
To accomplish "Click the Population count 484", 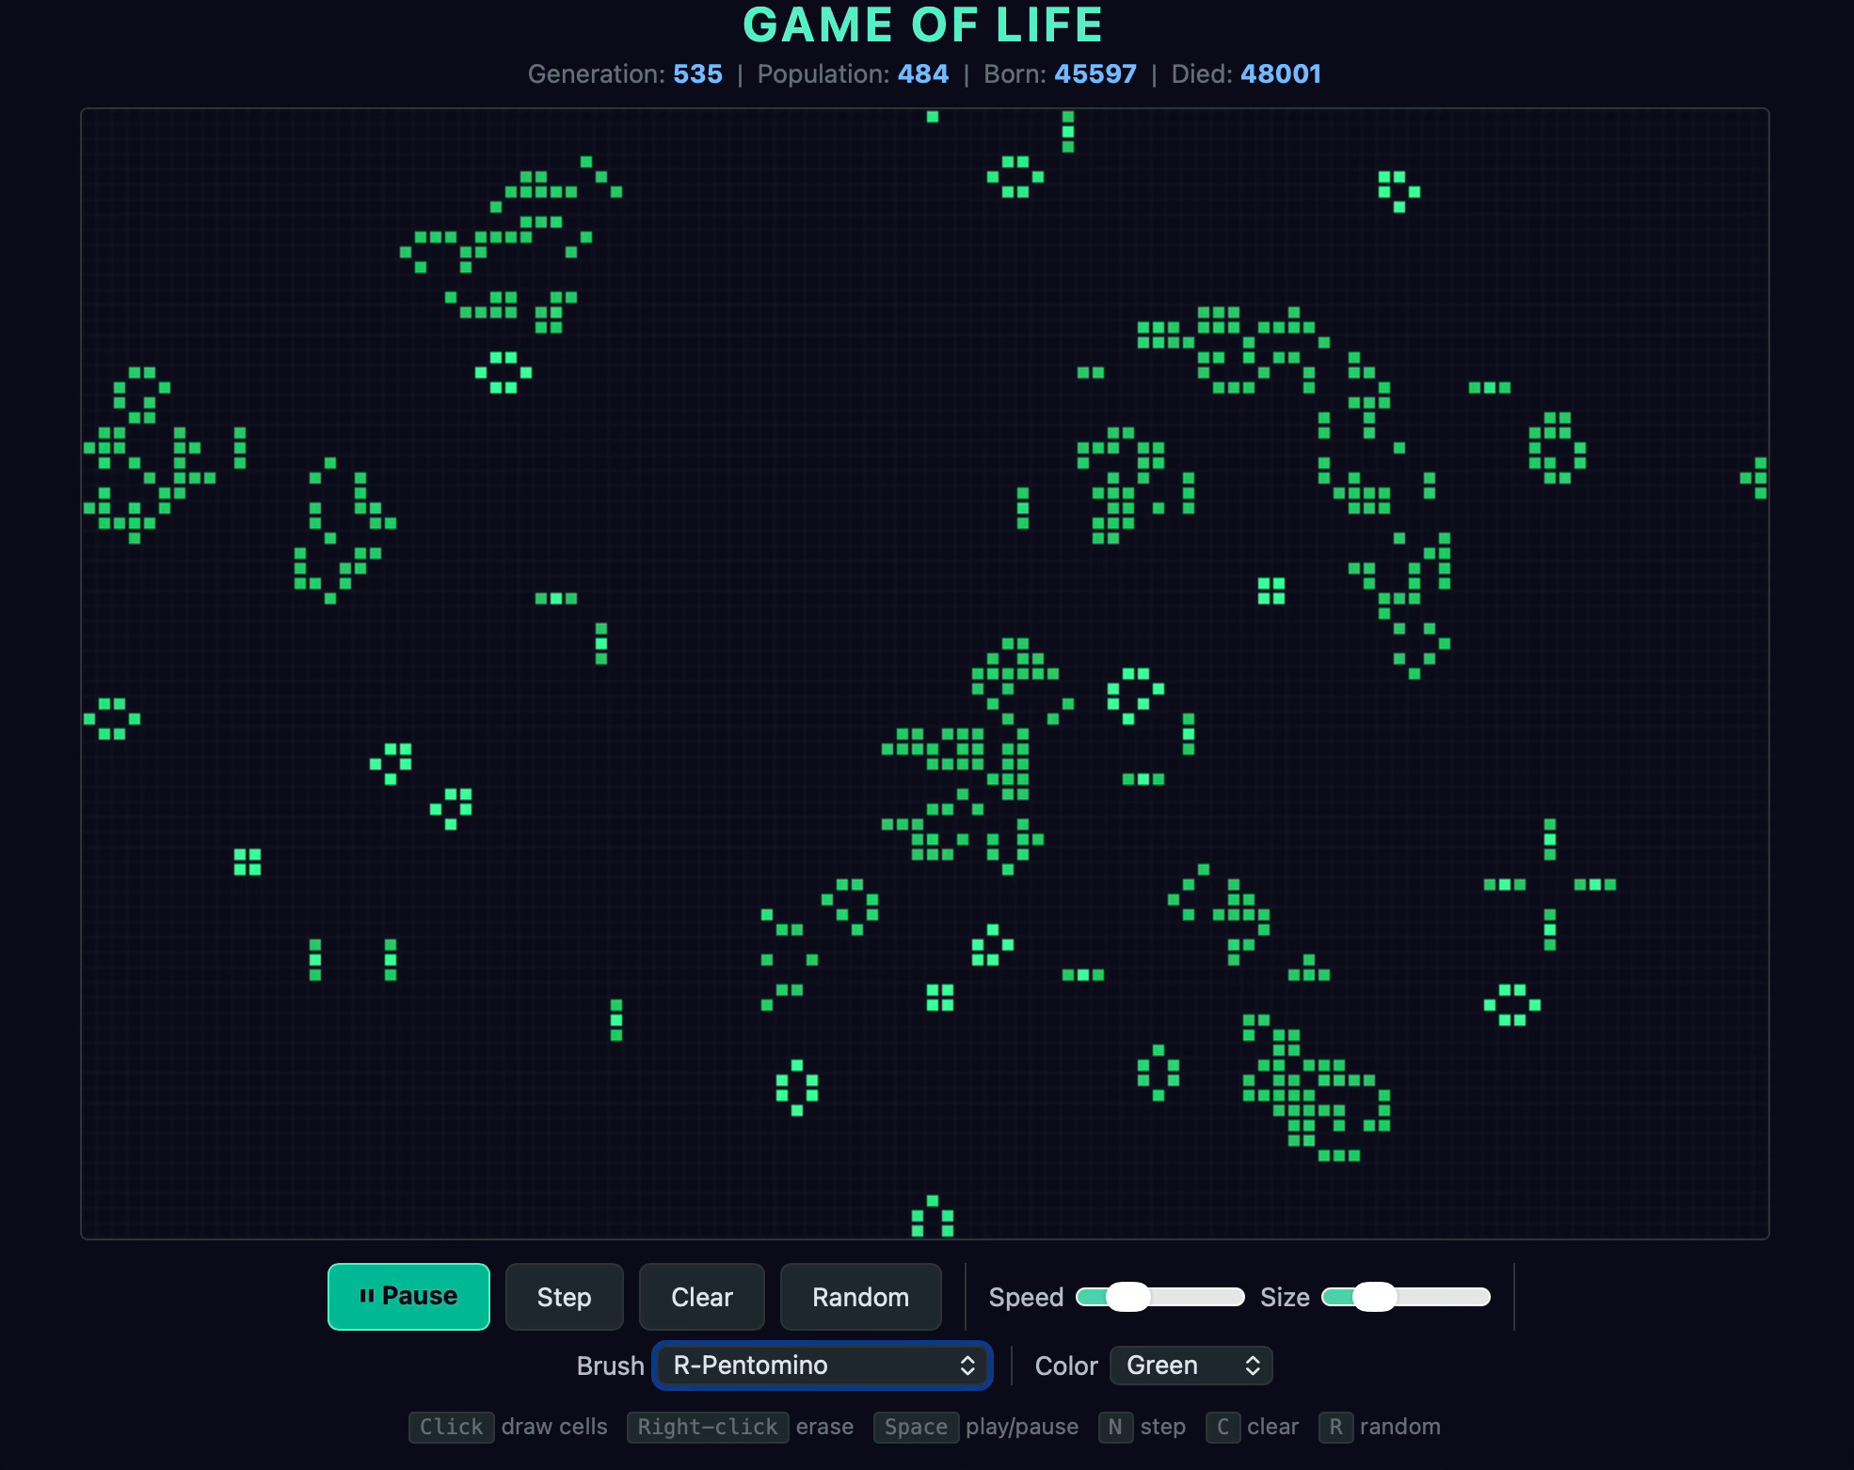I will click(922, 74).
